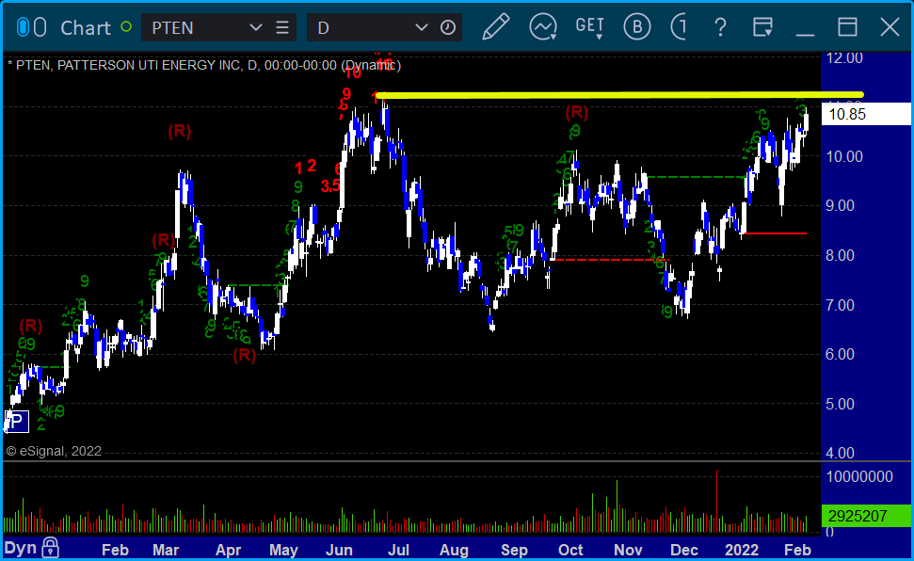Click the Dec label on the time axis
Viewport: 914px width, 561px height.
coord(683,550)
